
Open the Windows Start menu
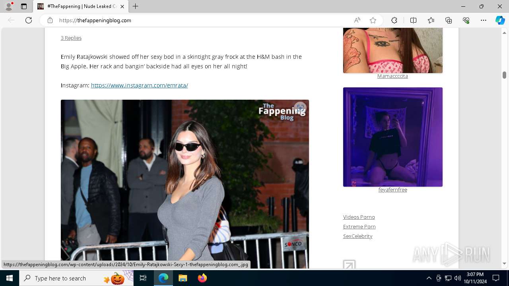10,278
